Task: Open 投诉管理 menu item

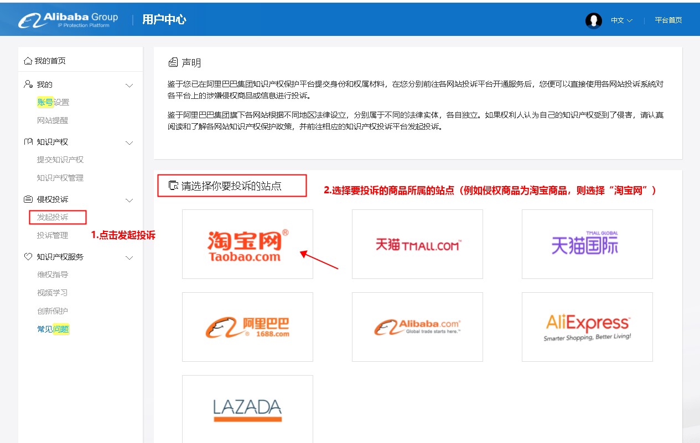Action: tap(53, 235)
